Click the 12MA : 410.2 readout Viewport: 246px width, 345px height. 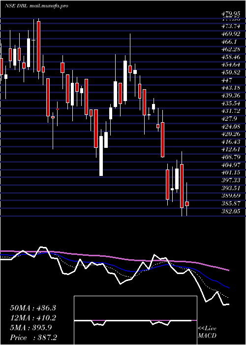(x=33, y=318)
